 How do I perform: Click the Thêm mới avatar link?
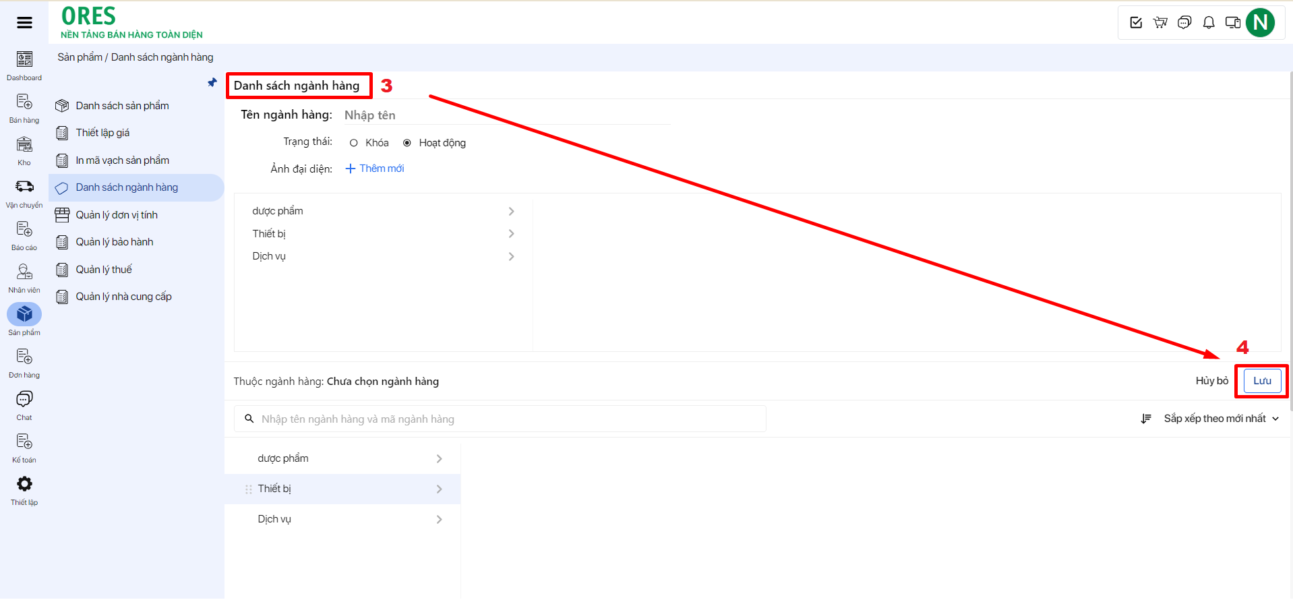[375, 169]
